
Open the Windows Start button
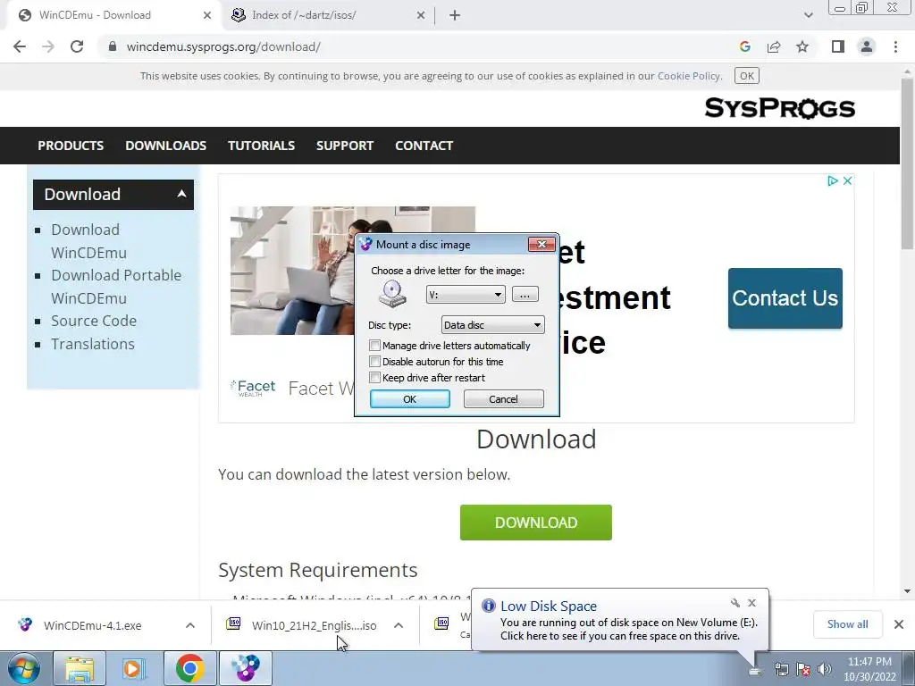click(x=24, y=668)
